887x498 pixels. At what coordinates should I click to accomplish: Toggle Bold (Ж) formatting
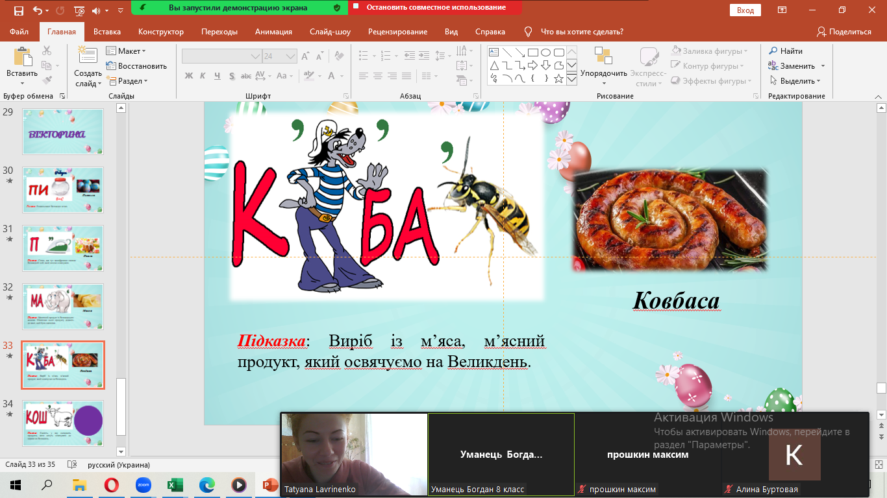pyautogui.click(x=189, y=76)
